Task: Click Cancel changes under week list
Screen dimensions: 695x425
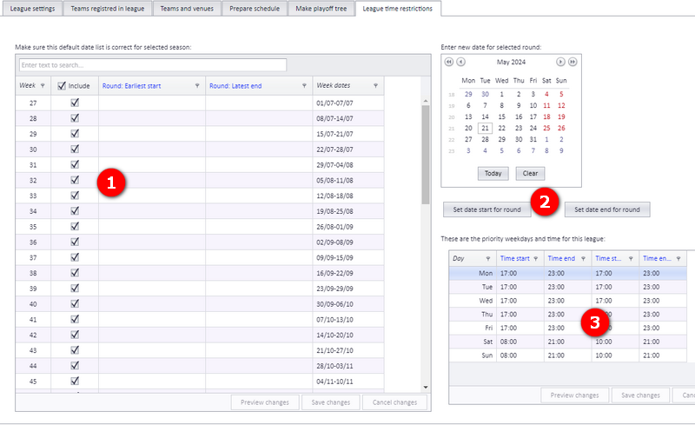Action: pyautogui.click(x=394, y=402)
